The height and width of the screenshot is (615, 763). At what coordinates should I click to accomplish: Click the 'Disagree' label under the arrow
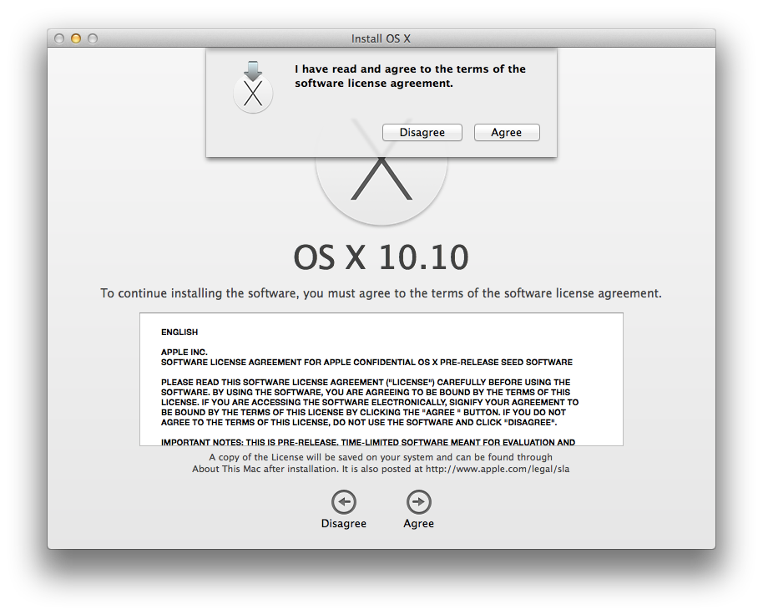344,523
